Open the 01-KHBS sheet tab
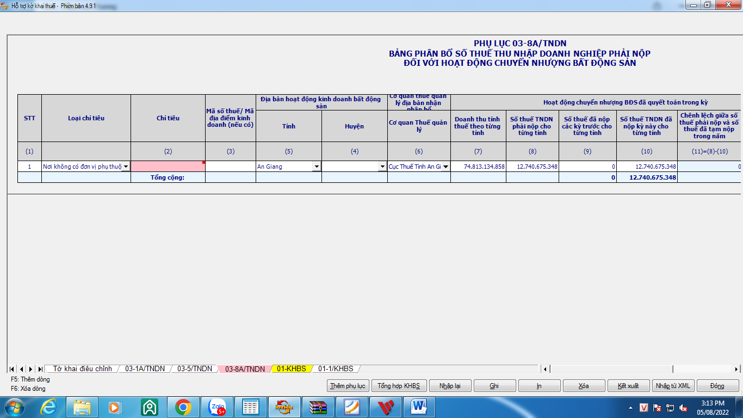Image resolution: width=743 pixels, height=418 pixels. (291, 369)
